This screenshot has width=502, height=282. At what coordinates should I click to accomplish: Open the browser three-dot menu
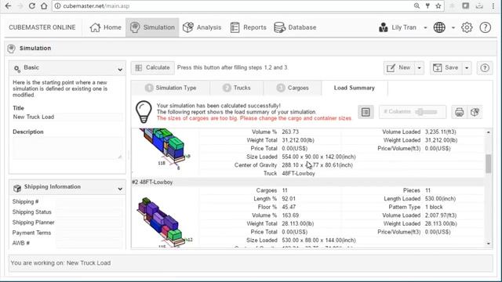pyautogui.click(x=493, y=5)
